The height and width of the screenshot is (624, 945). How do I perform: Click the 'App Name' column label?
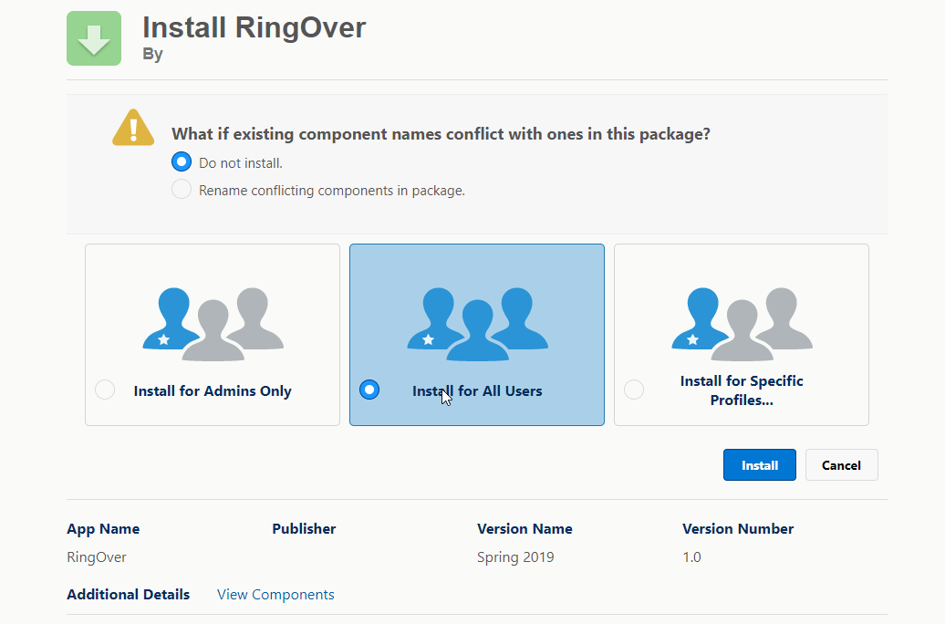[x=103, y=529]
